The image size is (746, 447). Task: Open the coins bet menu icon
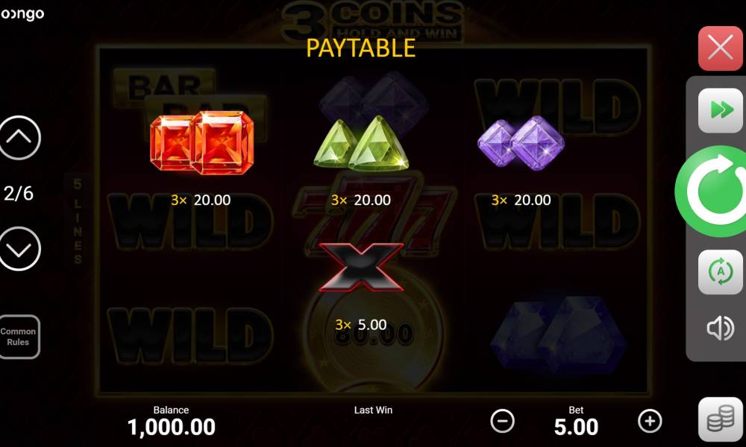(721, 419)
